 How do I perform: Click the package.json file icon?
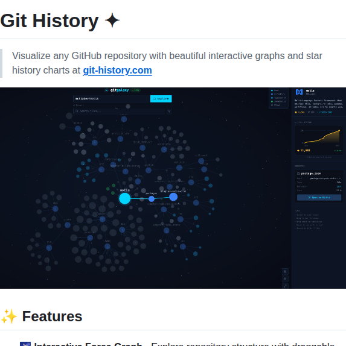point(298,174)
